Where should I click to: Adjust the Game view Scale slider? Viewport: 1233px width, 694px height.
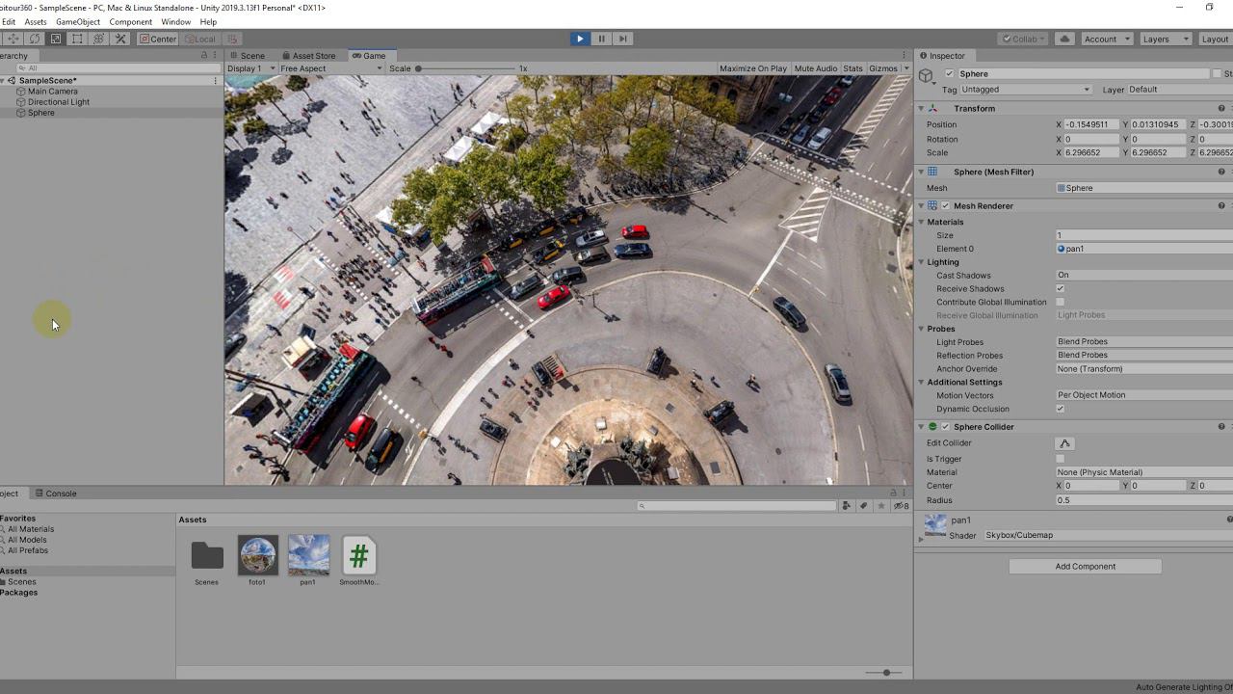tap(419, 68)
